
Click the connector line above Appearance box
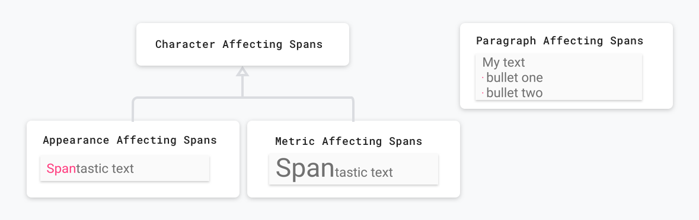coord(133,109)
